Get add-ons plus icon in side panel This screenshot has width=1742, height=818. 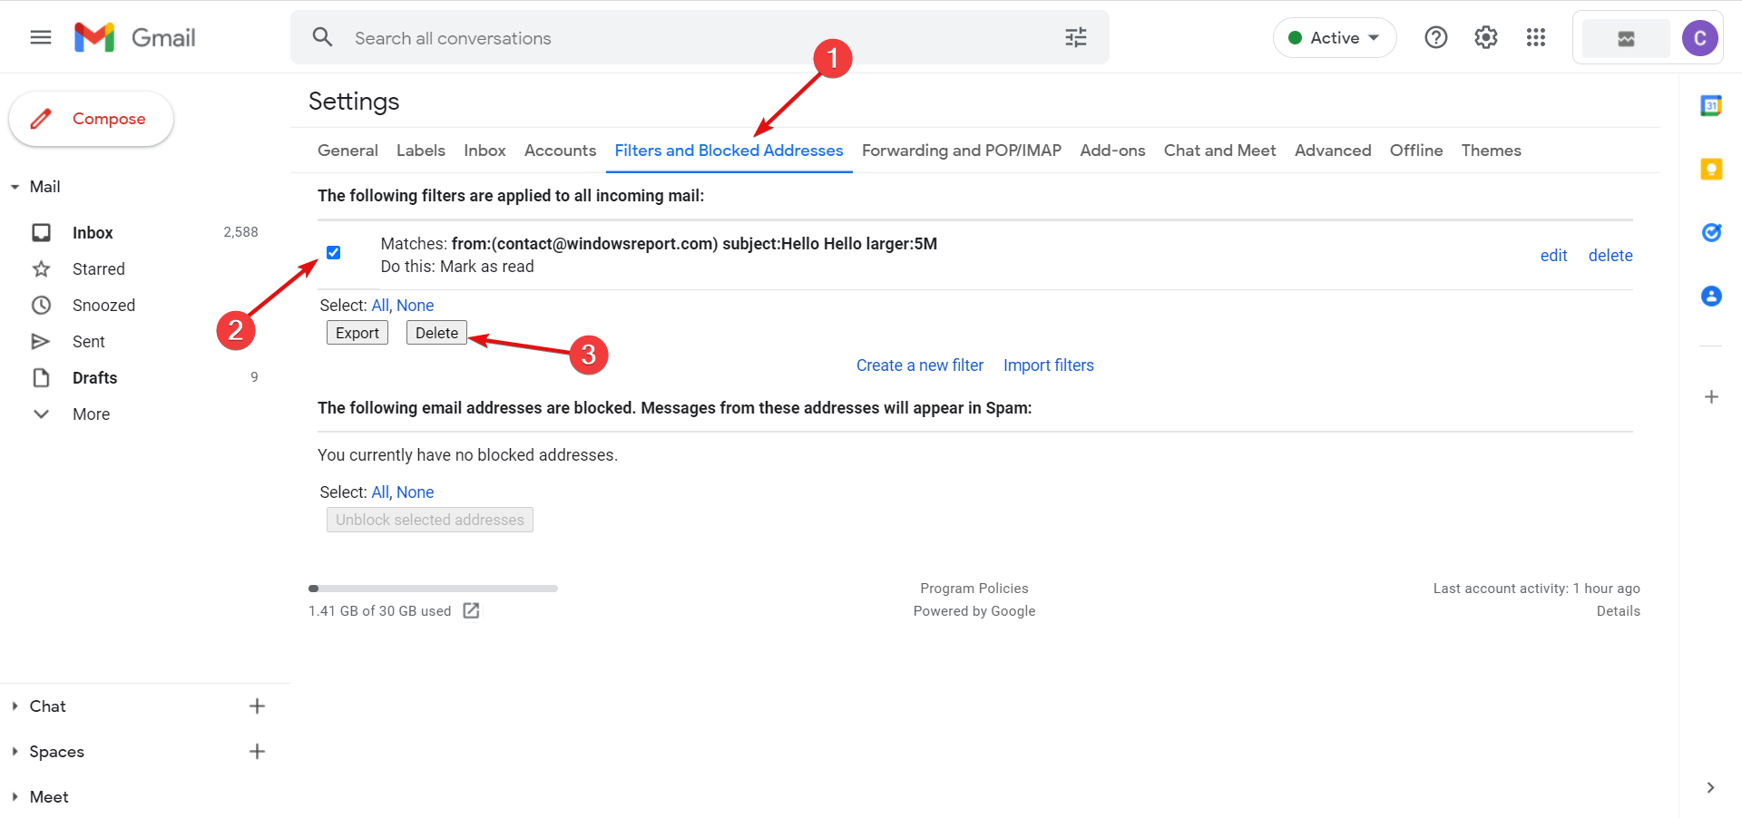1711,396
